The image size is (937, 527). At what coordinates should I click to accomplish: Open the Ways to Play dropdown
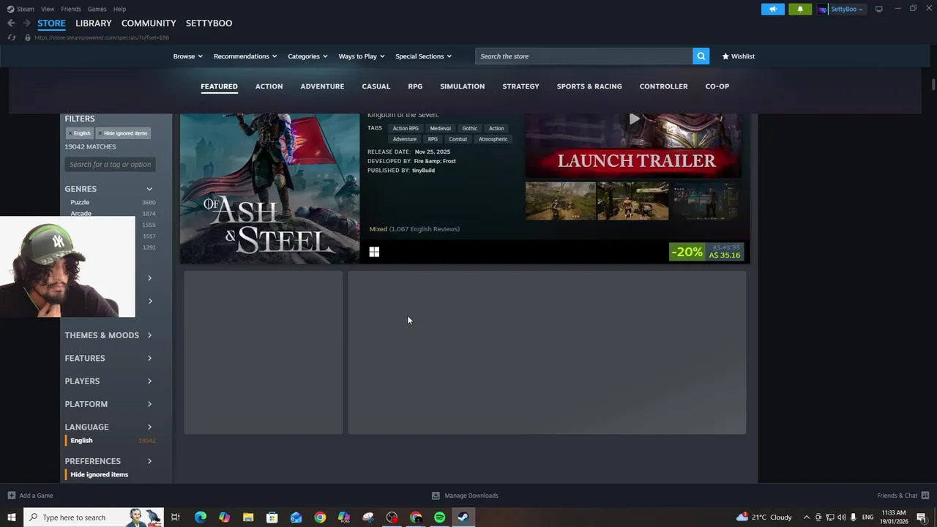click(x=362, y=56)
